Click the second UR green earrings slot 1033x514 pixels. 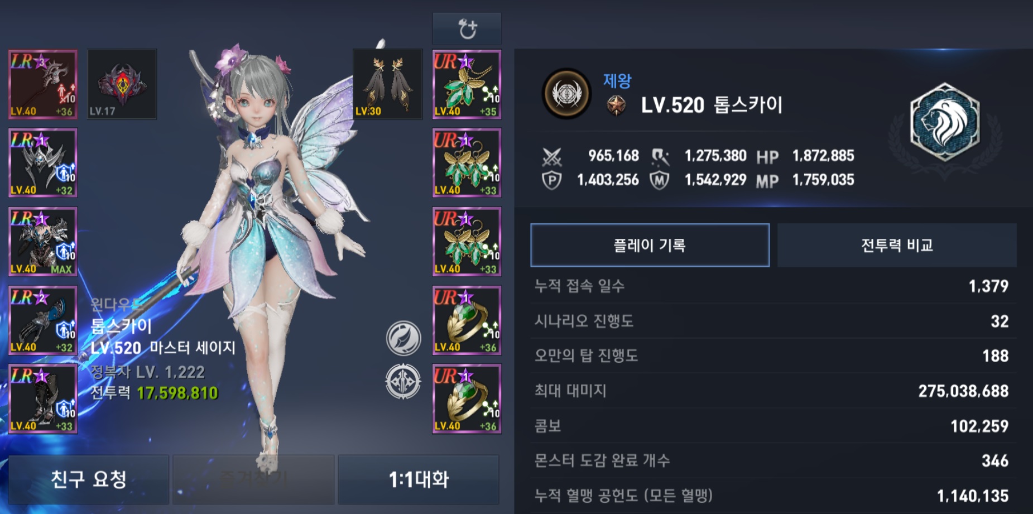click(467, 242)
